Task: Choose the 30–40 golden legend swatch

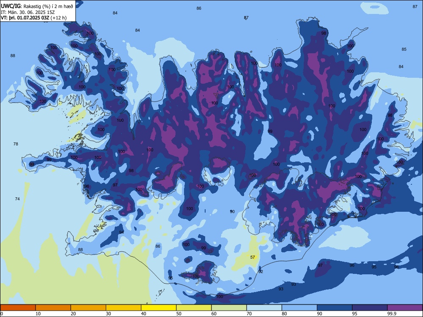Action: (x=124, y=308)
